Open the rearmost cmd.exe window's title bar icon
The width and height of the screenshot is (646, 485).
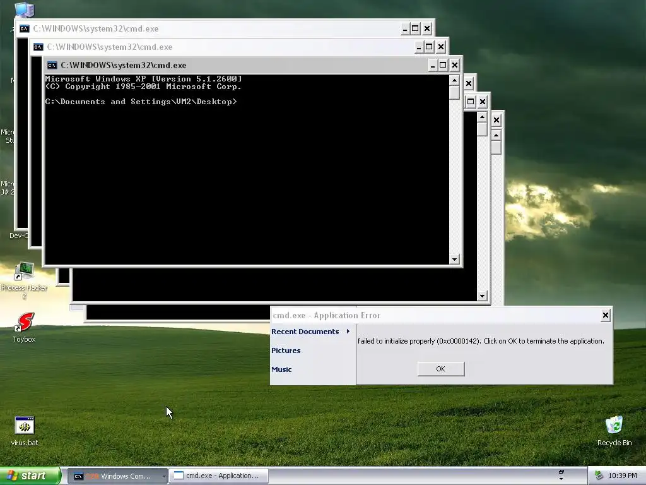pyautogui.click(x=25, y=28)
